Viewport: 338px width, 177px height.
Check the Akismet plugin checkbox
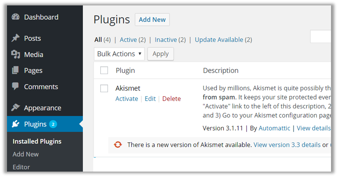tap(104, 88)
